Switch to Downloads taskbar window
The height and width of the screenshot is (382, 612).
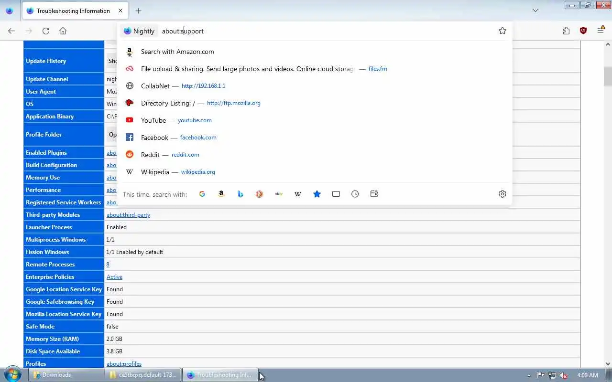66,375
